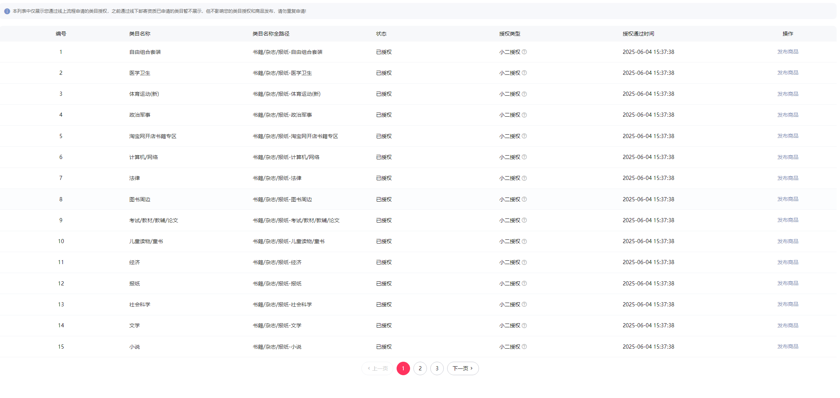Click 发布商品 for 社会科学 category
Viewport: 840px width, 398px height.
pos(788,304)
